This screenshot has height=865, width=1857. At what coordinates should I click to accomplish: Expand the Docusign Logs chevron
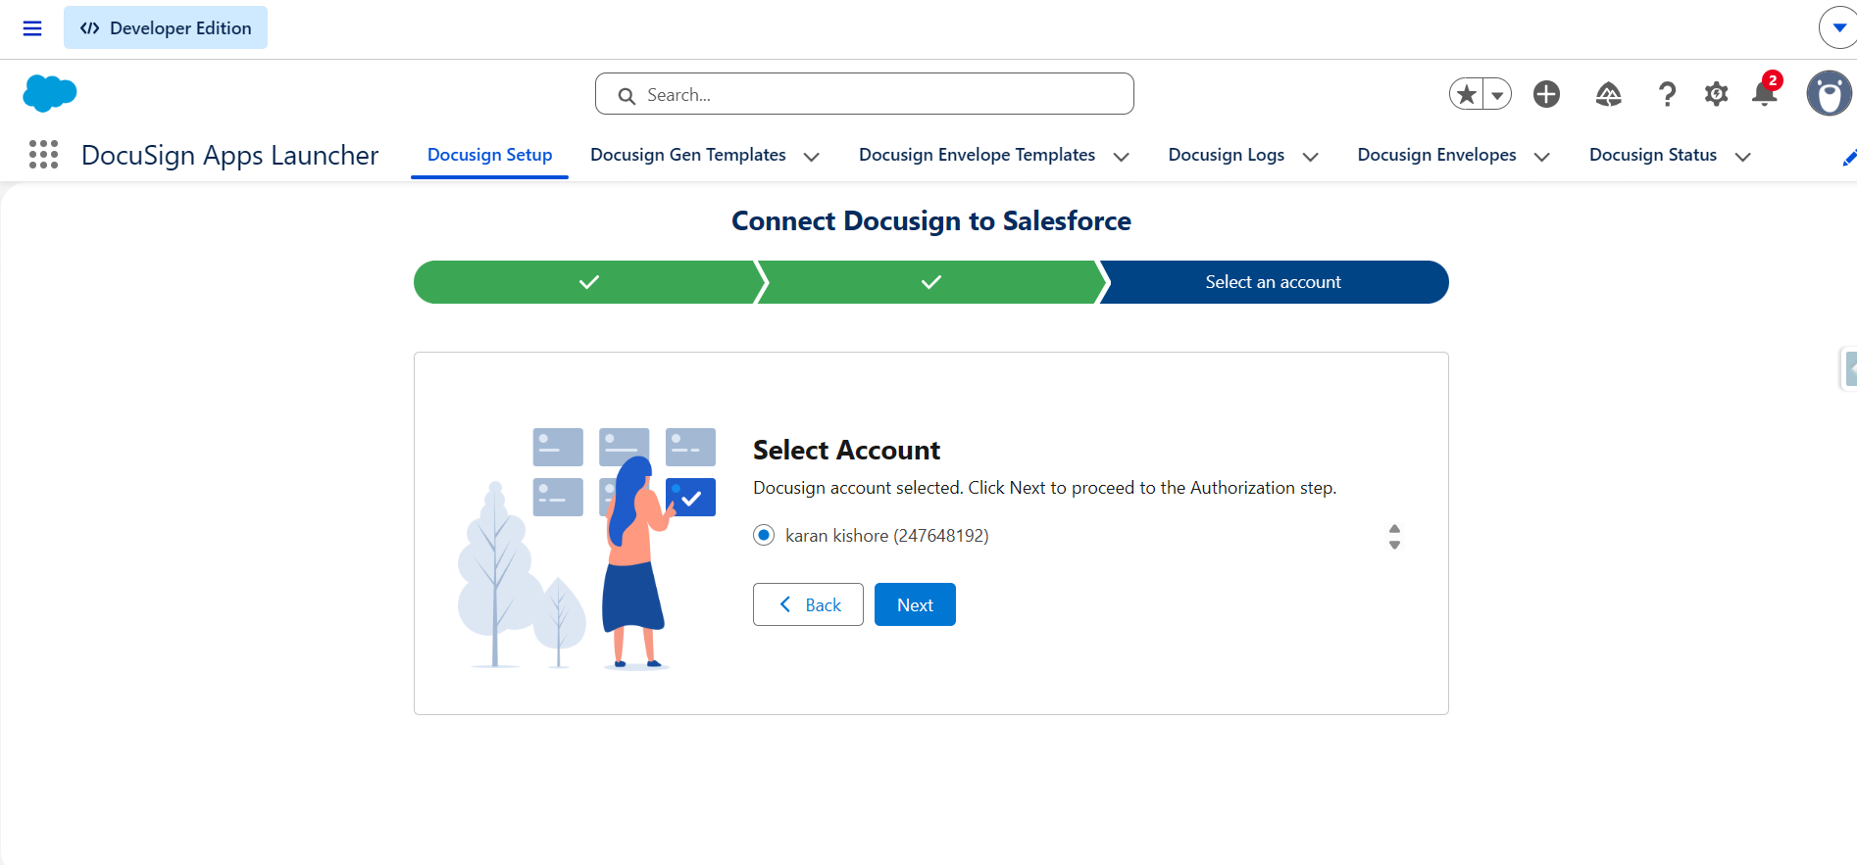point(1311,157)
